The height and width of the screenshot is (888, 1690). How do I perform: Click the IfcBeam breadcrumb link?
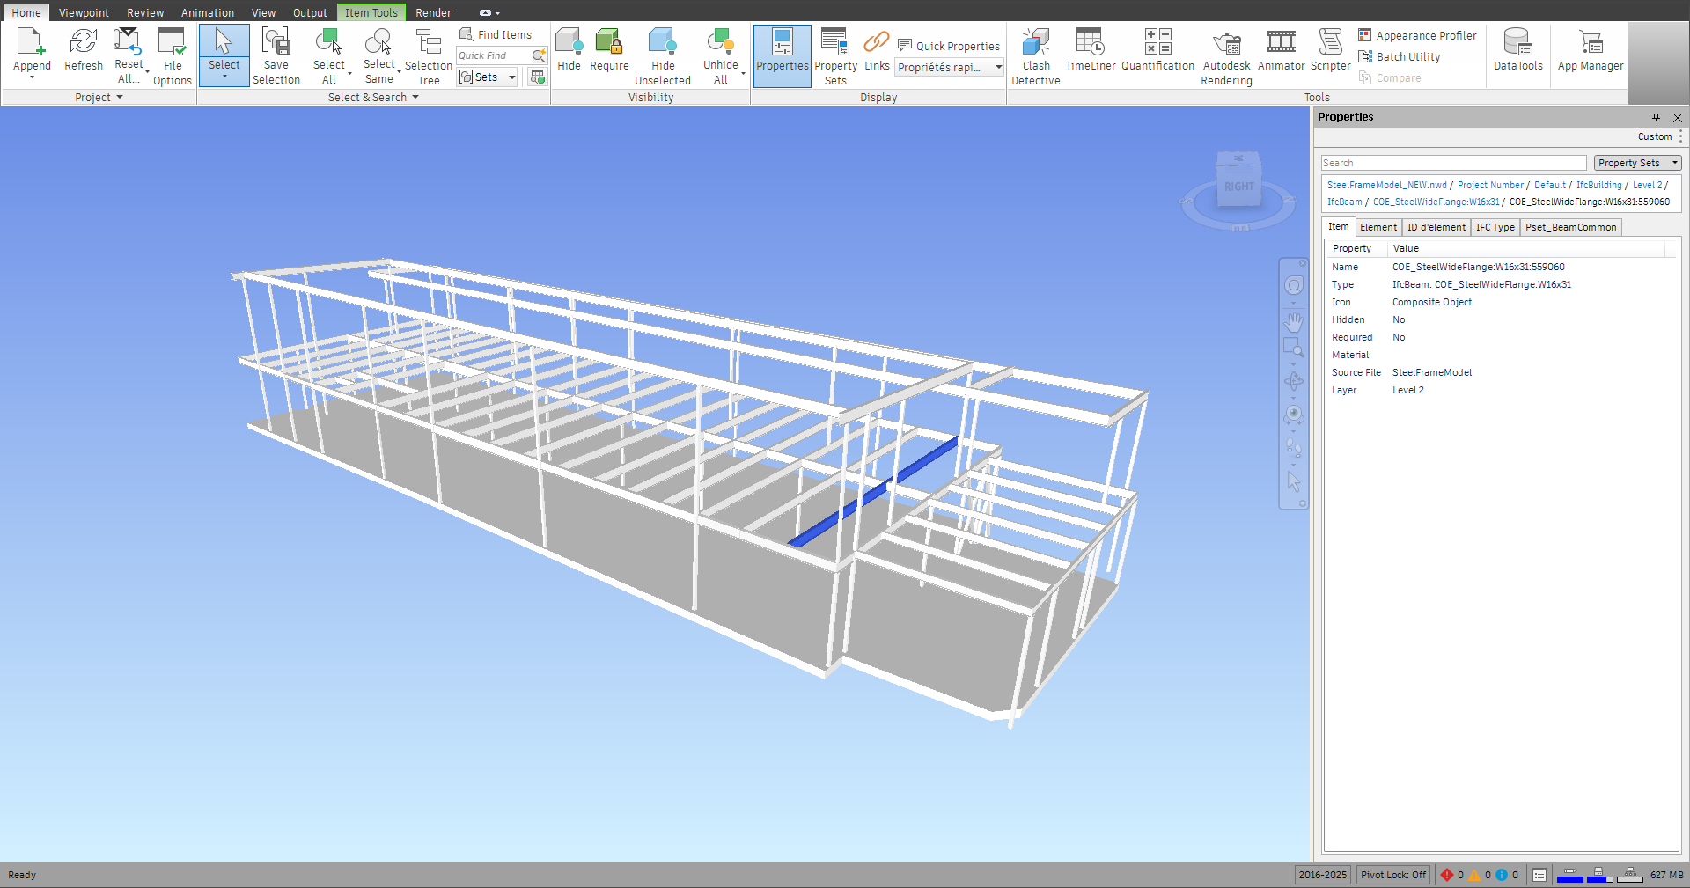click(1344, 202)
